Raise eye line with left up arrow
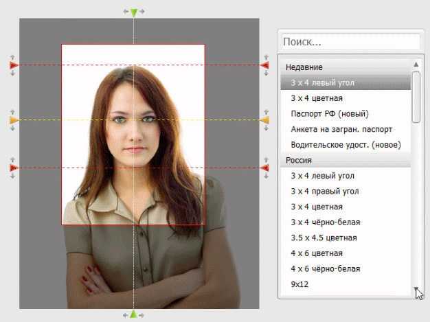 click(x=12, y=112)
